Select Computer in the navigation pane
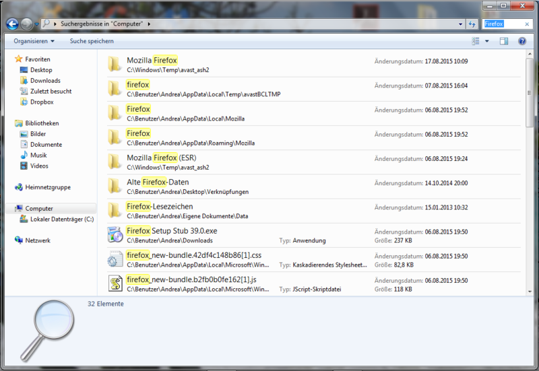Screen dimensions: 539x371 [x=51, y=209]
